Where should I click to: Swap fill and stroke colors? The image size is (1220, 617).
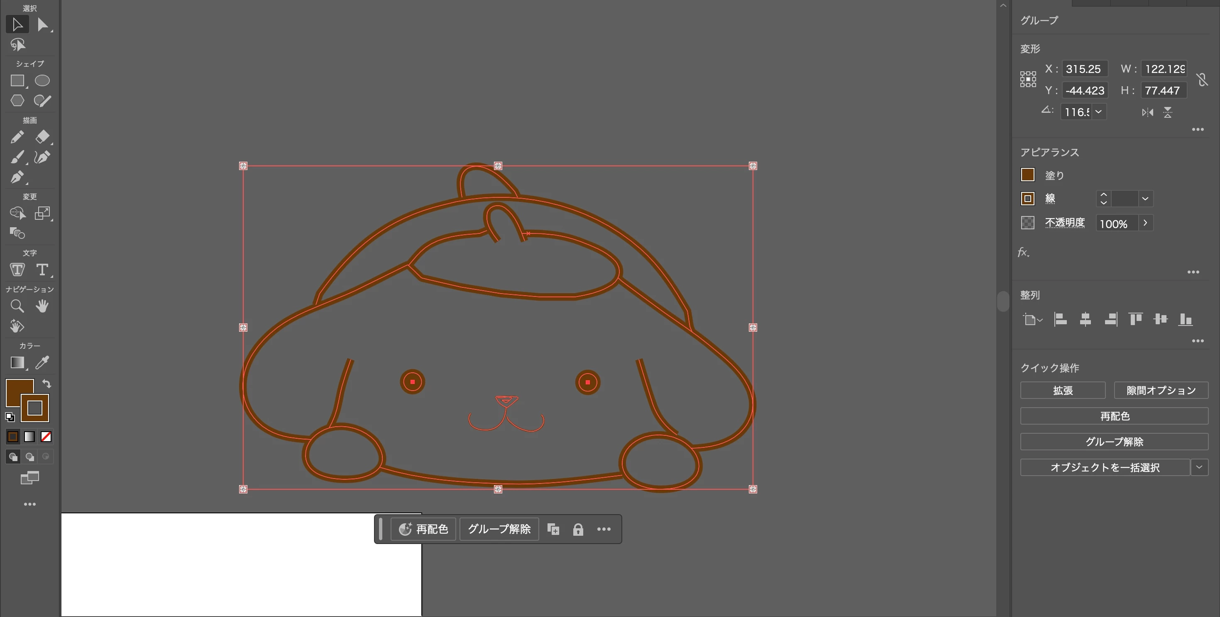pyautogui.click(x=46, y=383)
